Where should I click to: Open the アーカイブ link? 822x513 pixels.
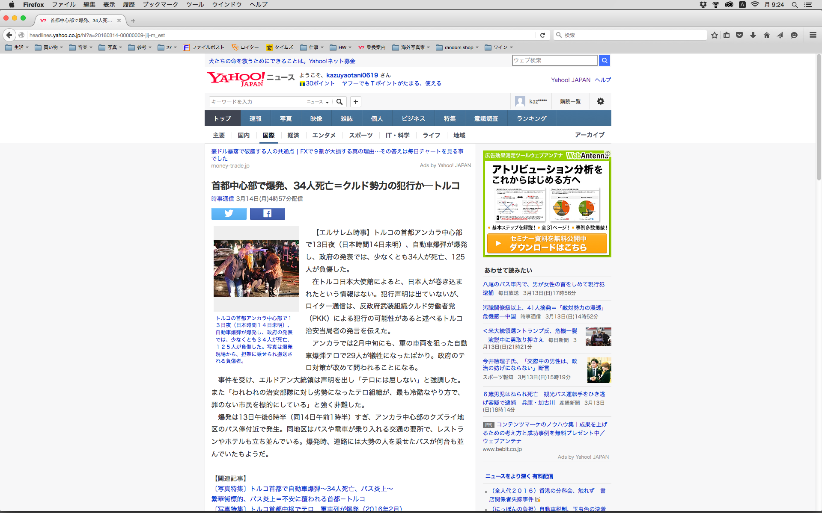[589, 135]
